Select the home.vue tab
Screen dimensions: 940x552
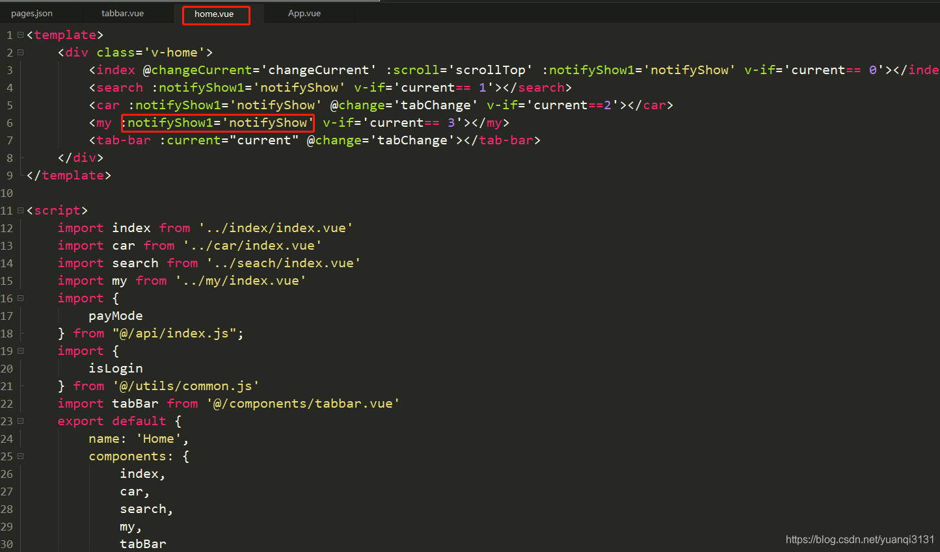[214, 14]
